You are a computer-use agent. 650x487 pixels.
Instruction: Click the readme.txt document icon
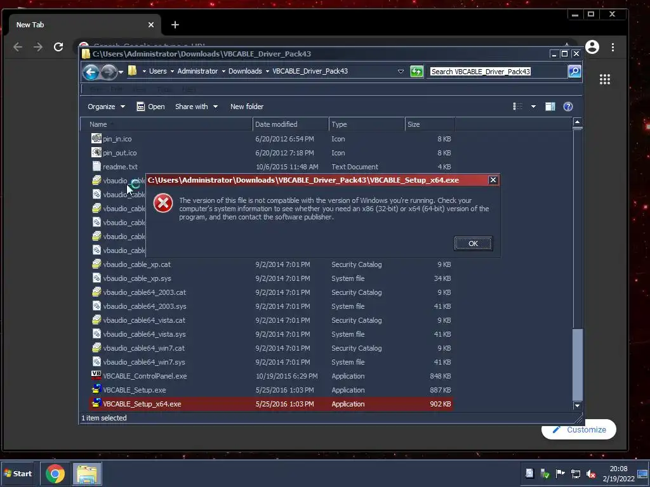coord(96,167)
